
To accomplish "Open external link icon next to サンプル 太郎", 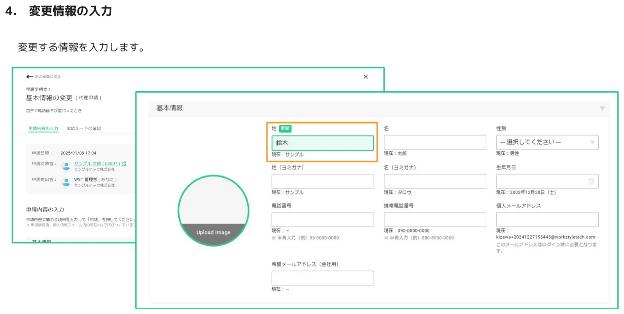I will coord(124,164).
